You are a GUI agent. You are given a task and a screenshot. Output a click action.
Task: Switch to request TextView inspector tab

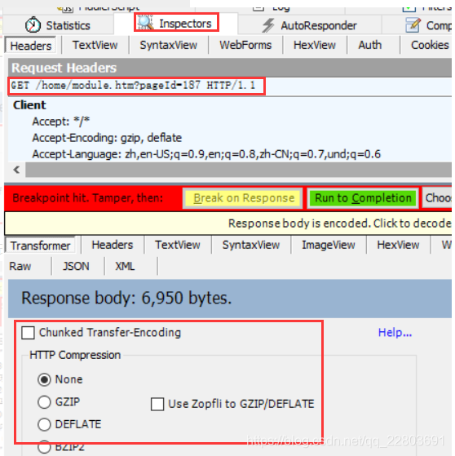point(95,45)
